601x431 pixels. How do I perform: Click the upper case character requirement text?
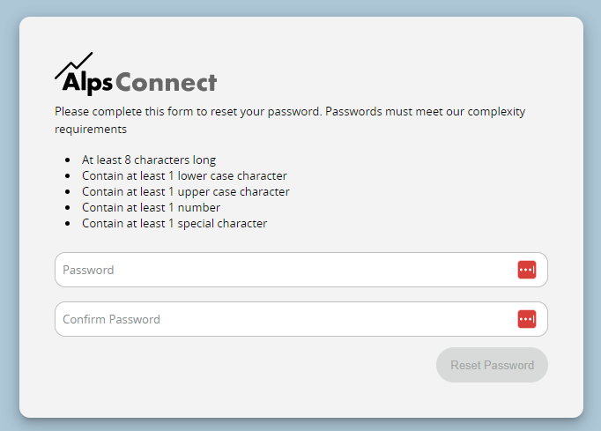[185, 192]
